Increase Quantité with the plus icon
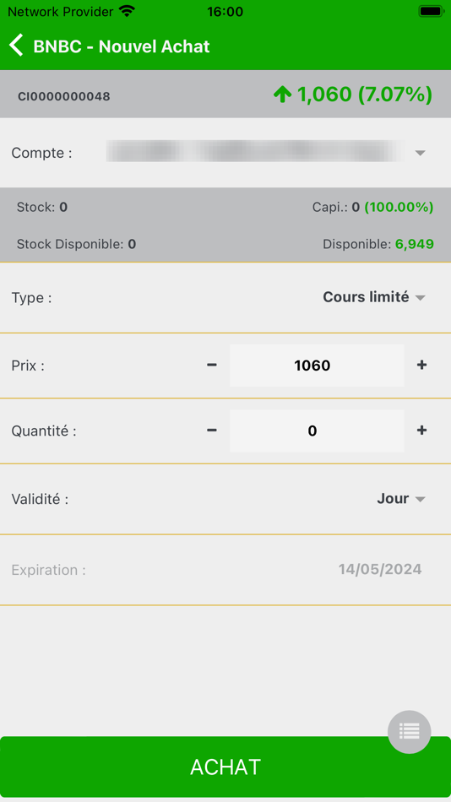This screenshot has width=451, height=802. point(421,431)
